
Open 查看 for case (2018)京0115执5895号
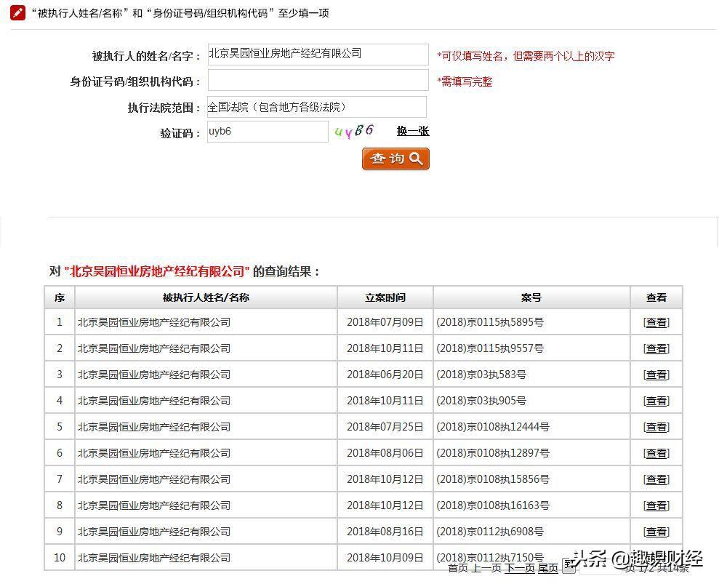656,321
